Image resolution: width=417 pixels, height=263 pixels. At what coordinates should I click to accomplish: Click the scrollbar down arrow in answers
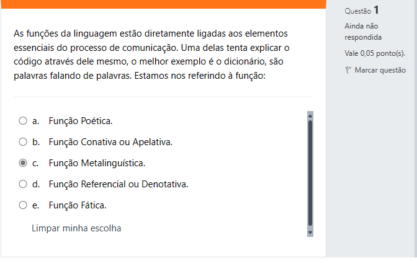click(x=310, y=233)
